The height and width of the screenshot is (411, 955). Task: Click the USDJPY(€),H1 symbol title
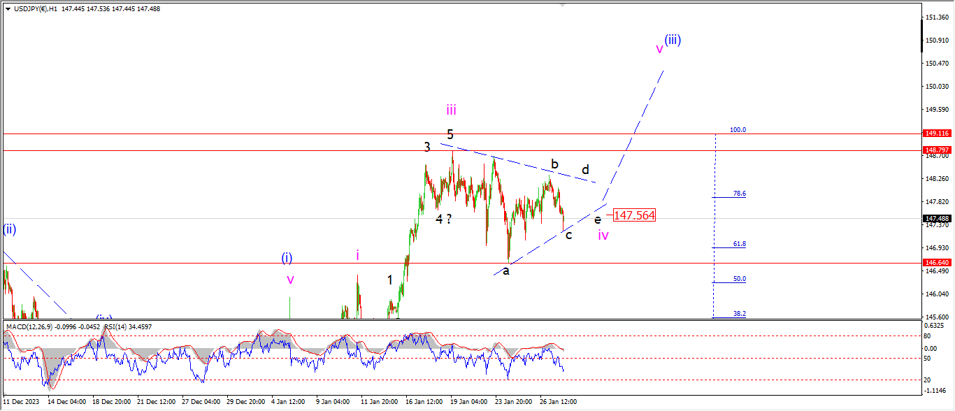[x=36, y=8]
